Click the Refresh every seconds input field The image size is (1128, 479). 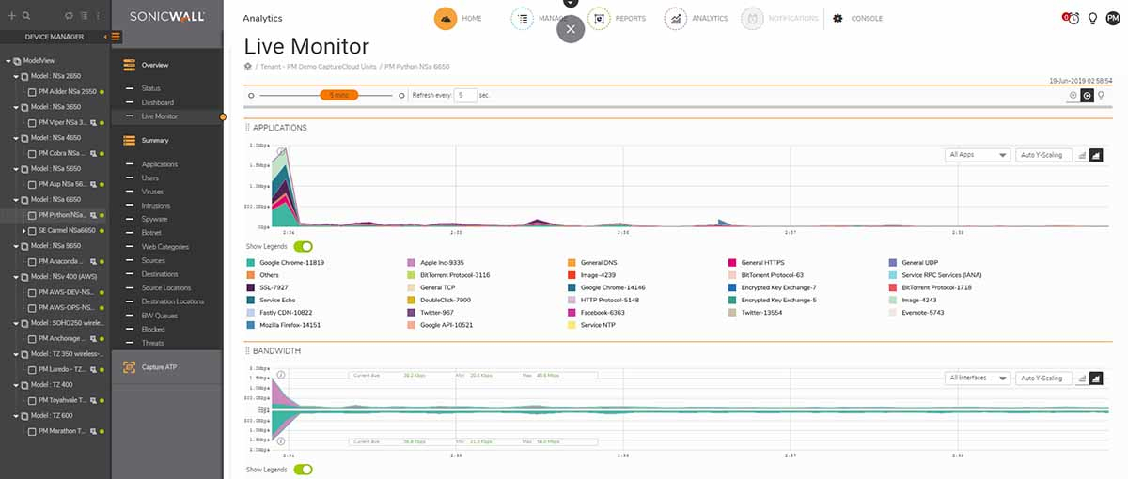(464, 95)
